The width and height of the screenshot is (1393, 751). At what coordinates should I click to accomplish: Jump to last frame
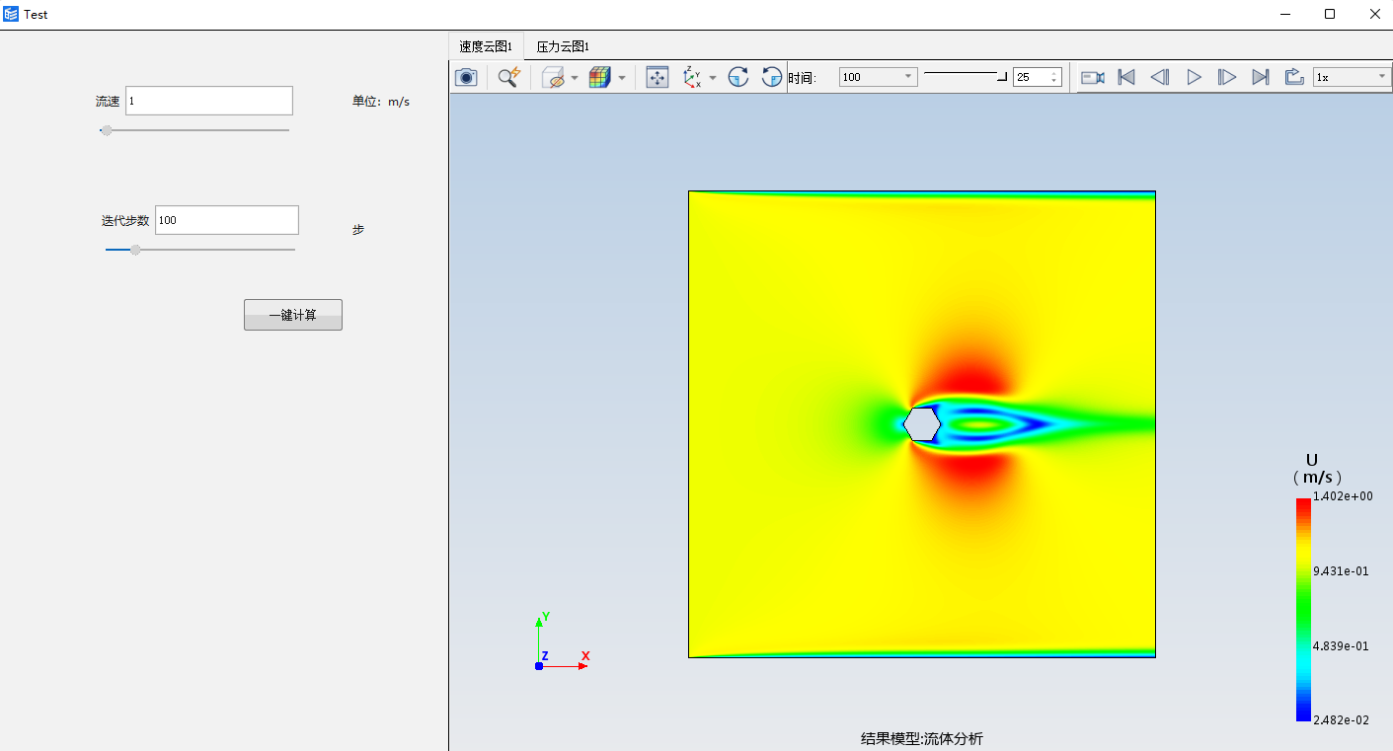pos(1261,77)
